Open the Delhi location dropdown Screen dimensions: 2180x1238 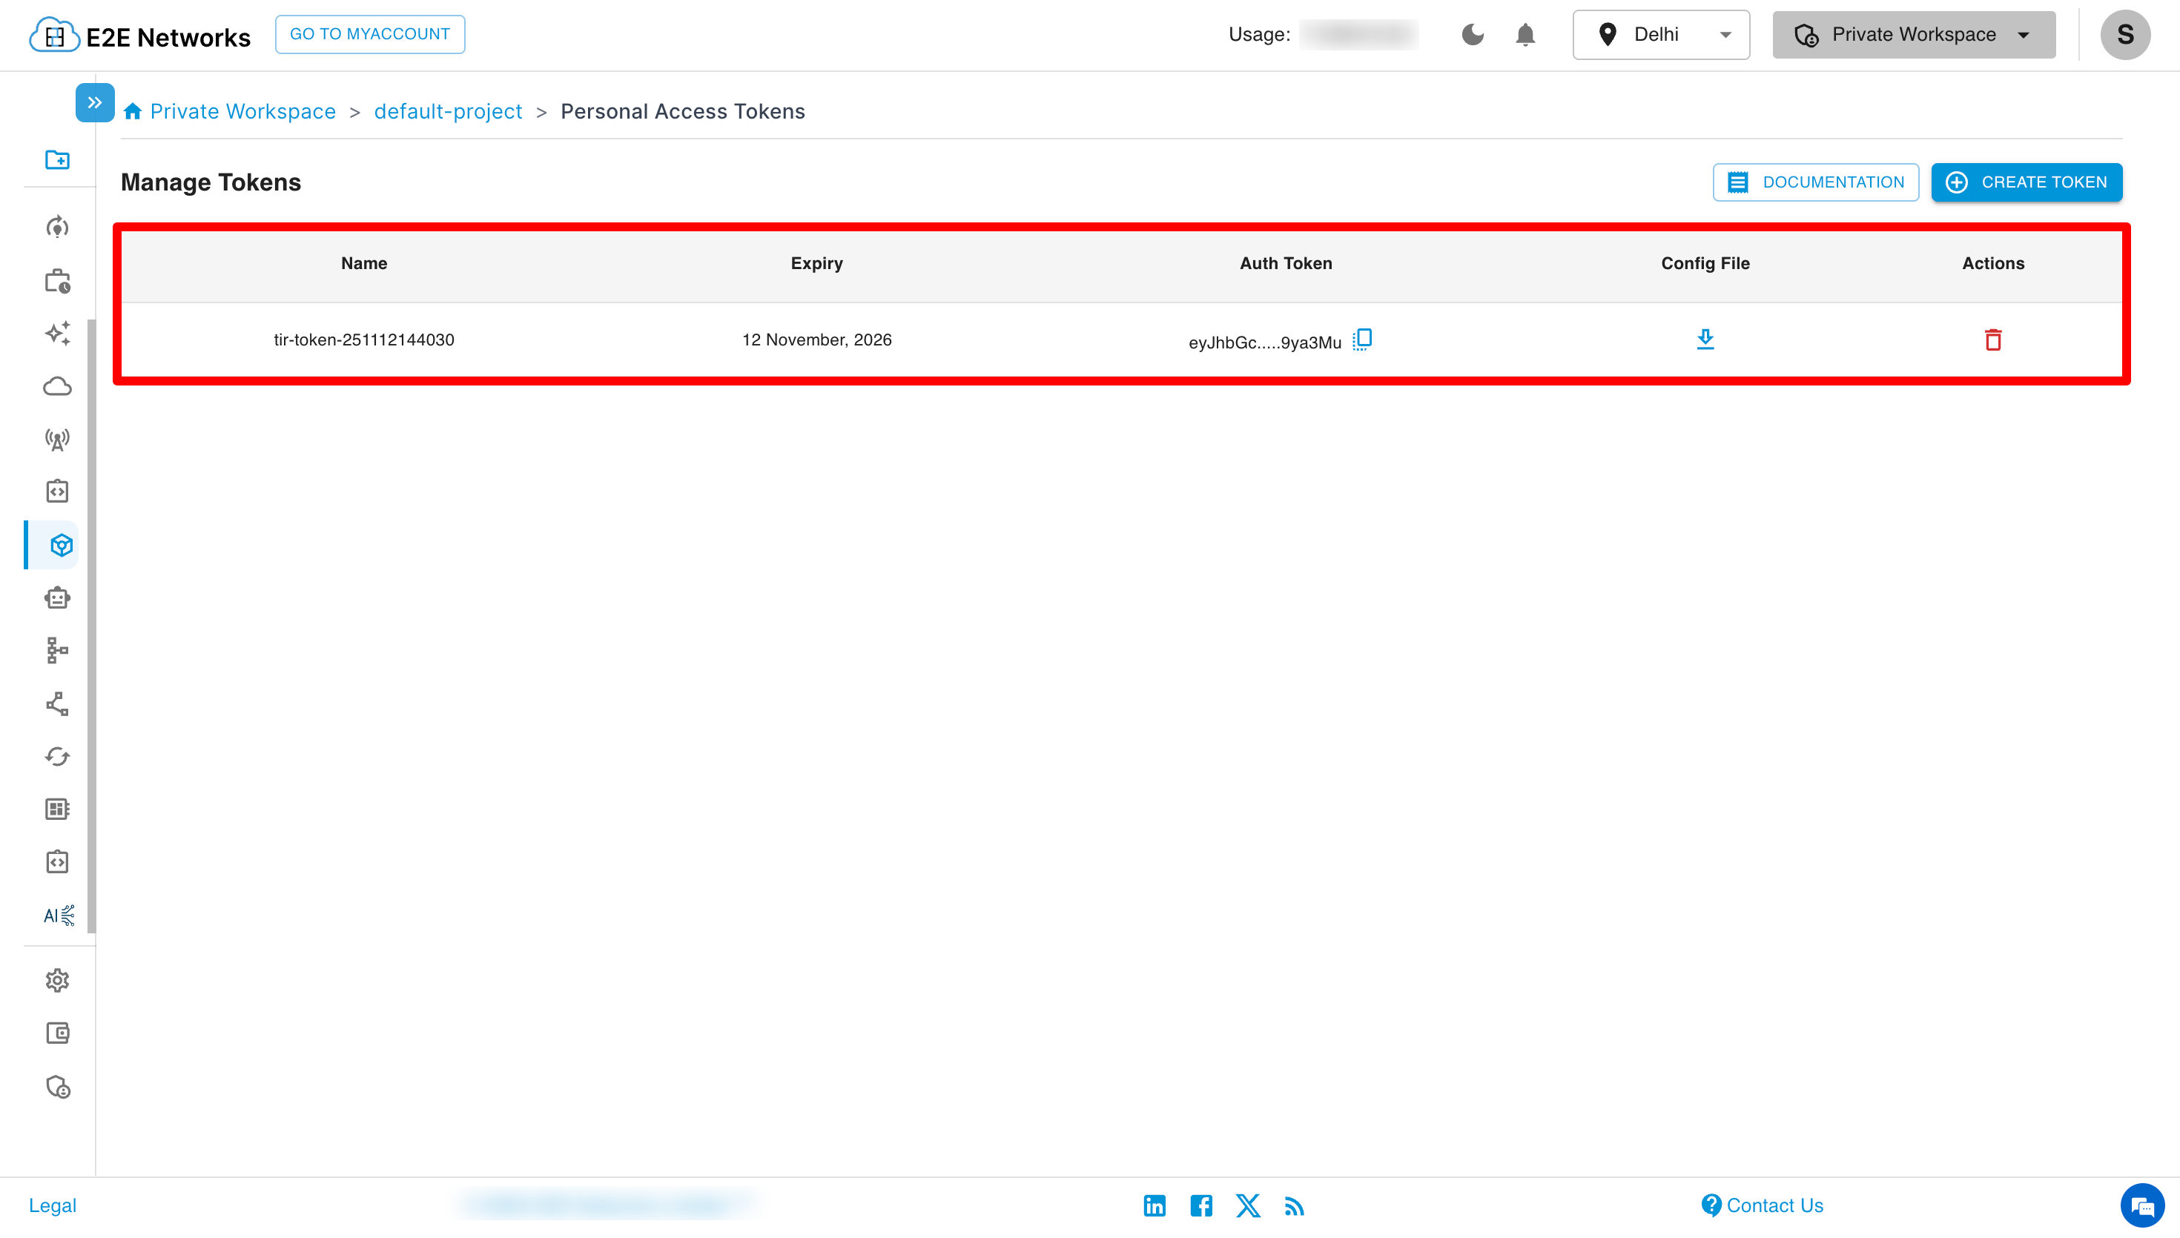(x=1660, y=35)
